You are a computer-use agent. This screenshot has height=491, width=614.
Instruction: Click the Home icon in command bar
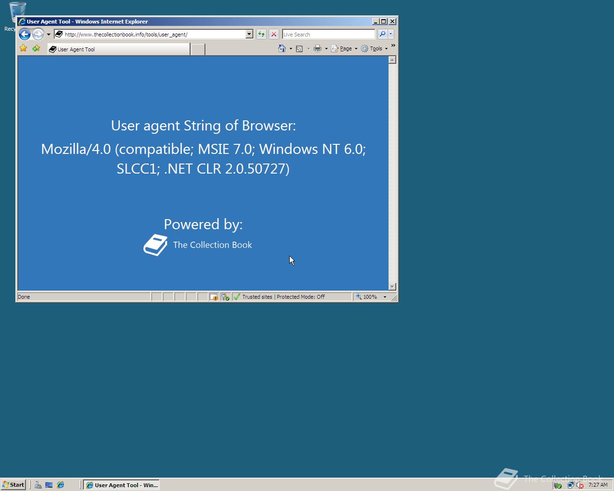tap(282, 48)
